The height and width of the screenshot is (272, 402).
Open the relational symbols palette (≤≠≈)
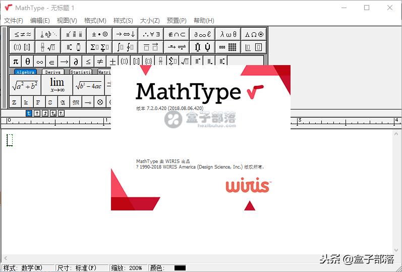[22, 34]
